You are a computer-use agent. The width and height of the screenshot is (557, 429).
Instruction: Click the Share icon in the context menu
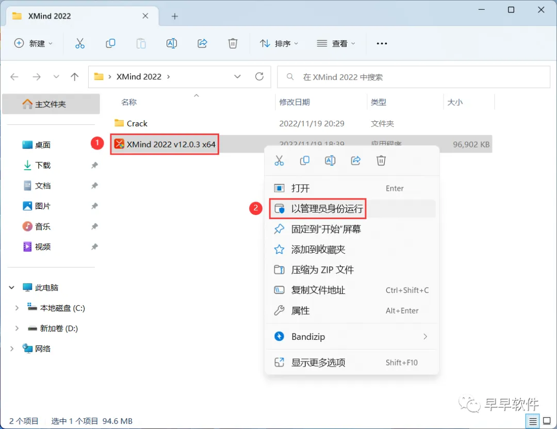click(x=355, y=160)
